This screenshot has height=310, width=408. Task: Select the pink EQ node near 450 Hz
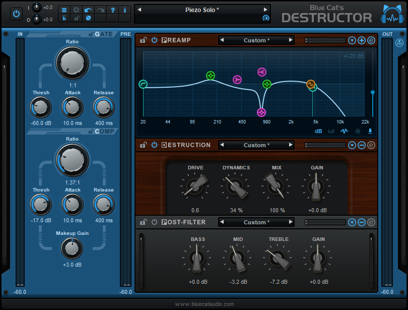(237, 80)
